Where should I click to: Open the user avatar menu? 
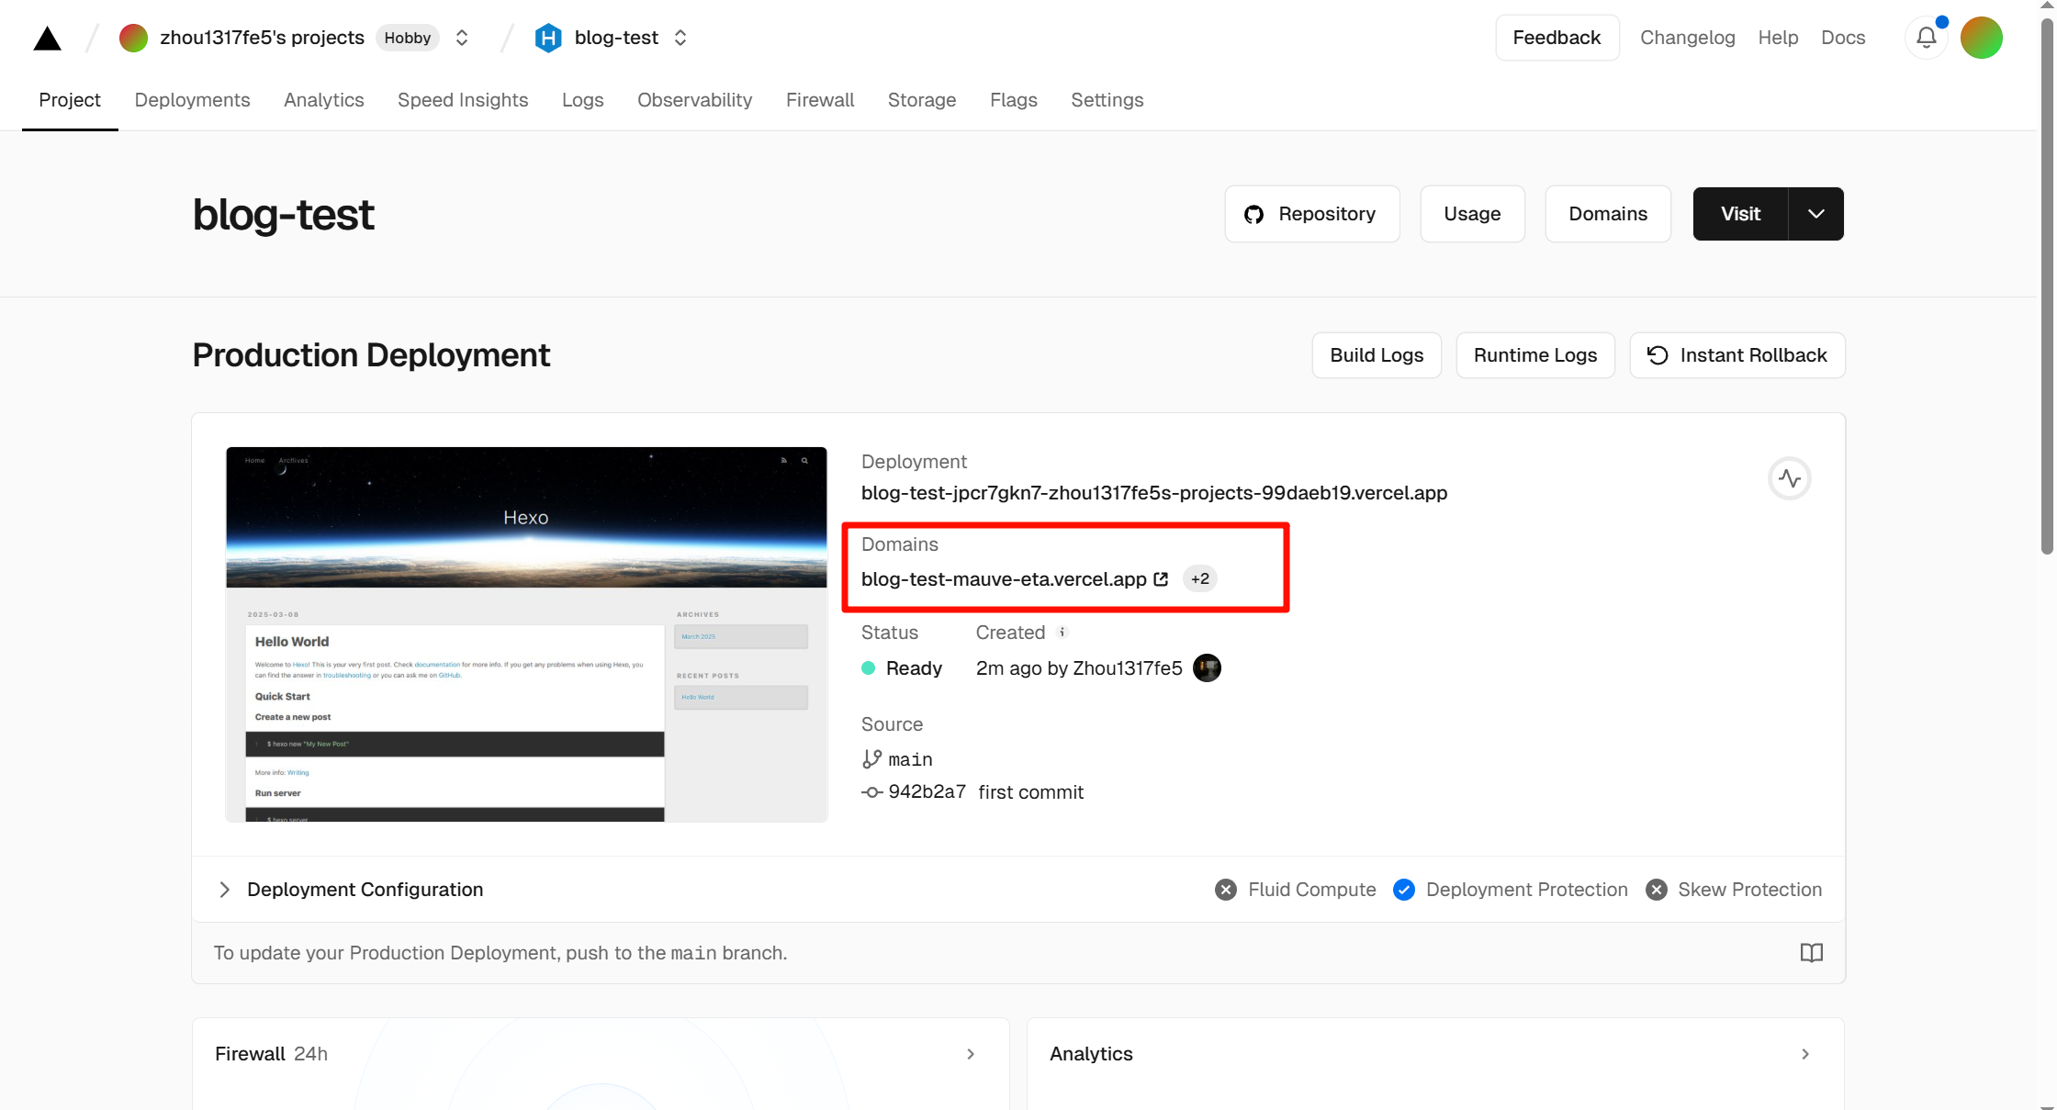click(1982, 38)
